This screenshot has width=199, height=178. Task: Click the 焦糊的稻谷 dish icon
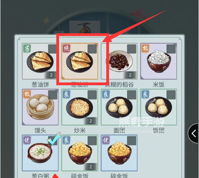click(119, 61)
